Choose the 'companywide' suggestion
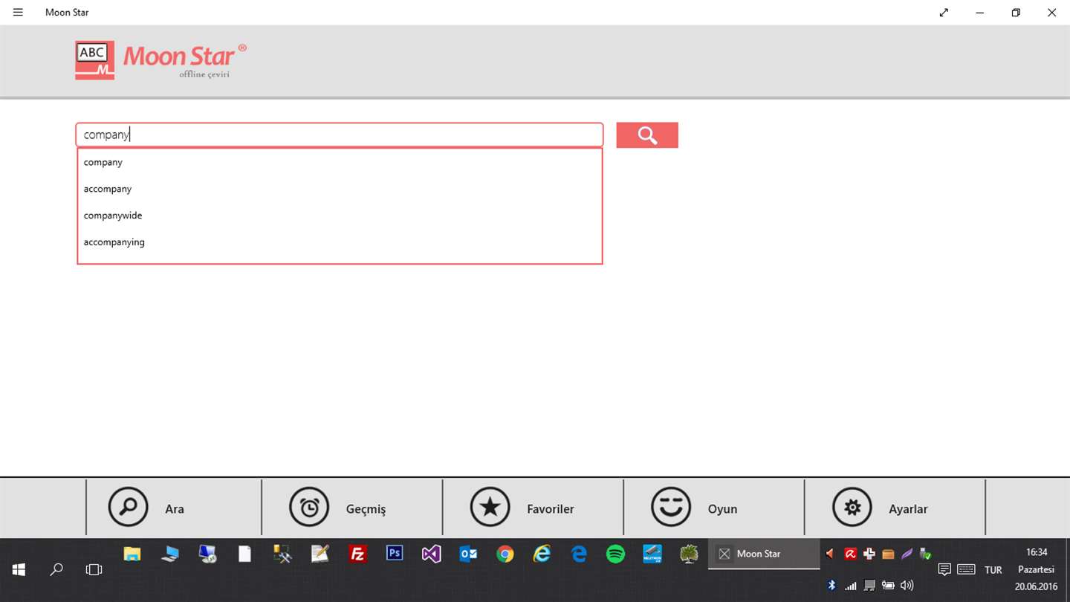Image resolution: width=1070 pixels, height=602 pixels. click(340, 216)
